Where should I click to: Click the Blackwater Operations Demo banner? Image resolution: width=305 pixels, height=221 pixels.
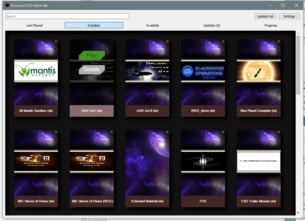coord(203,71)
